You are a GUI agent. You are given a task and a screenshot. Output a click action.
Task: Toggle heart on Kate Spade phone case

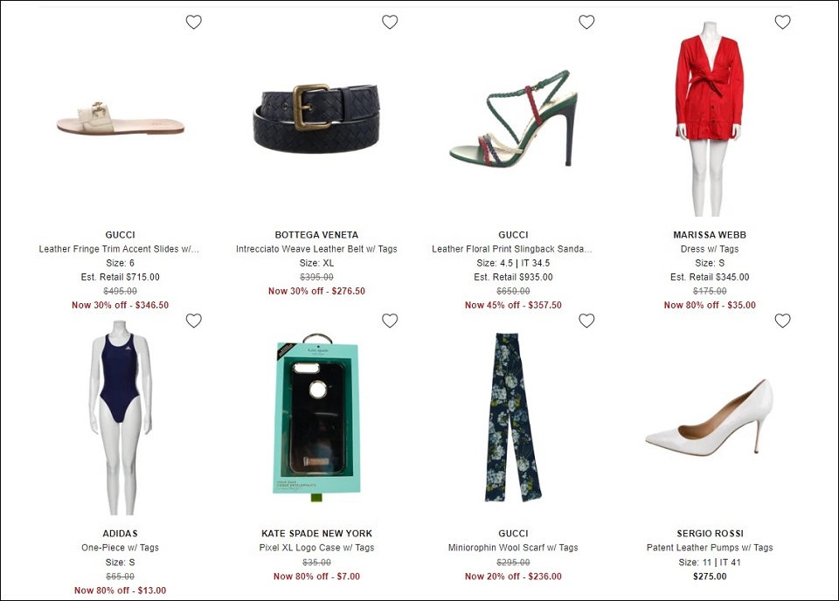click(x=390, y=321)
